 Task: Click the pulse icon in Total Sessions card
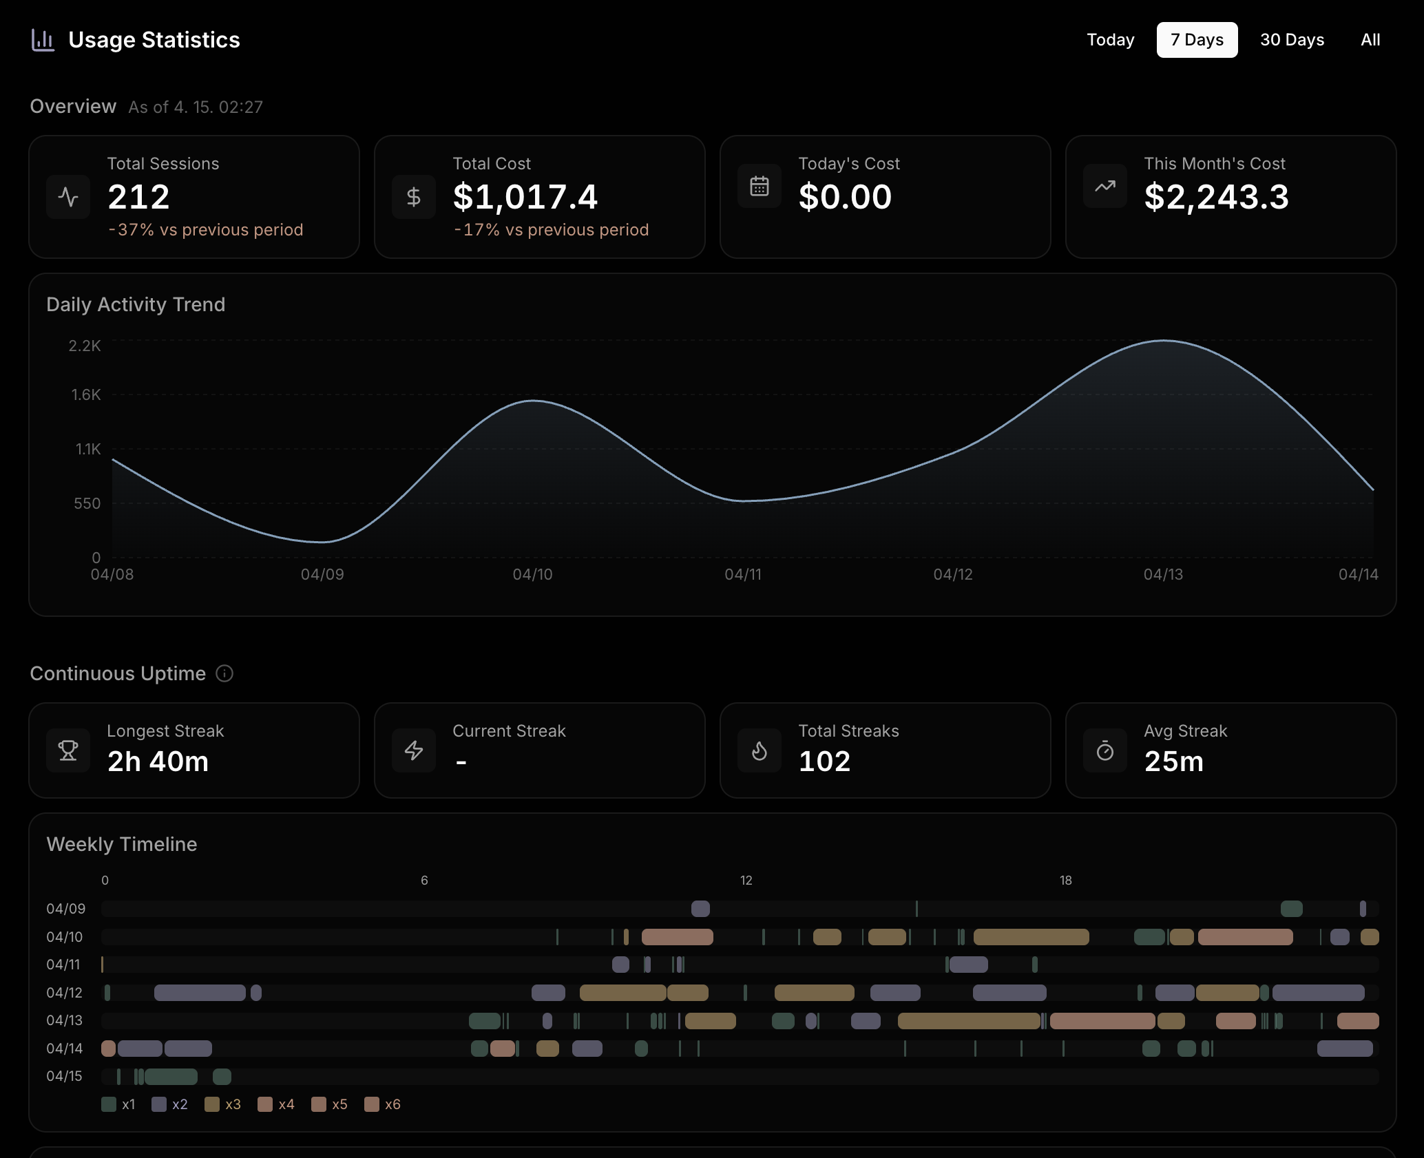[x=68, y=197]
